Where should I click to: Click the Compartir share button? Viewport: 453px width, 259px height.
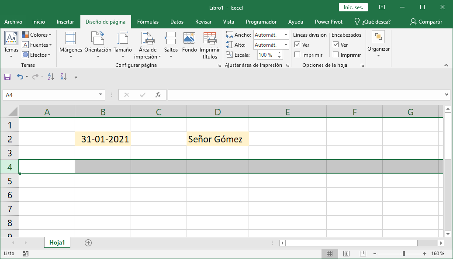tap(426, 22)
